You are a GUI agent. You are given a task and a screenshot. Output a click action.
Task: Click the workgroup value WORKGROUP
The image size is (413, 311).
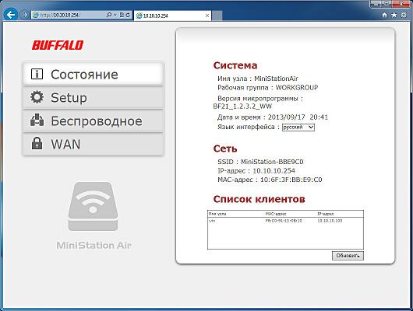pos(297,88)
